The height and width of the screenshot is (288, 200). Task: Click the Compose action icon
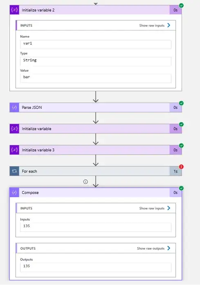14,193
